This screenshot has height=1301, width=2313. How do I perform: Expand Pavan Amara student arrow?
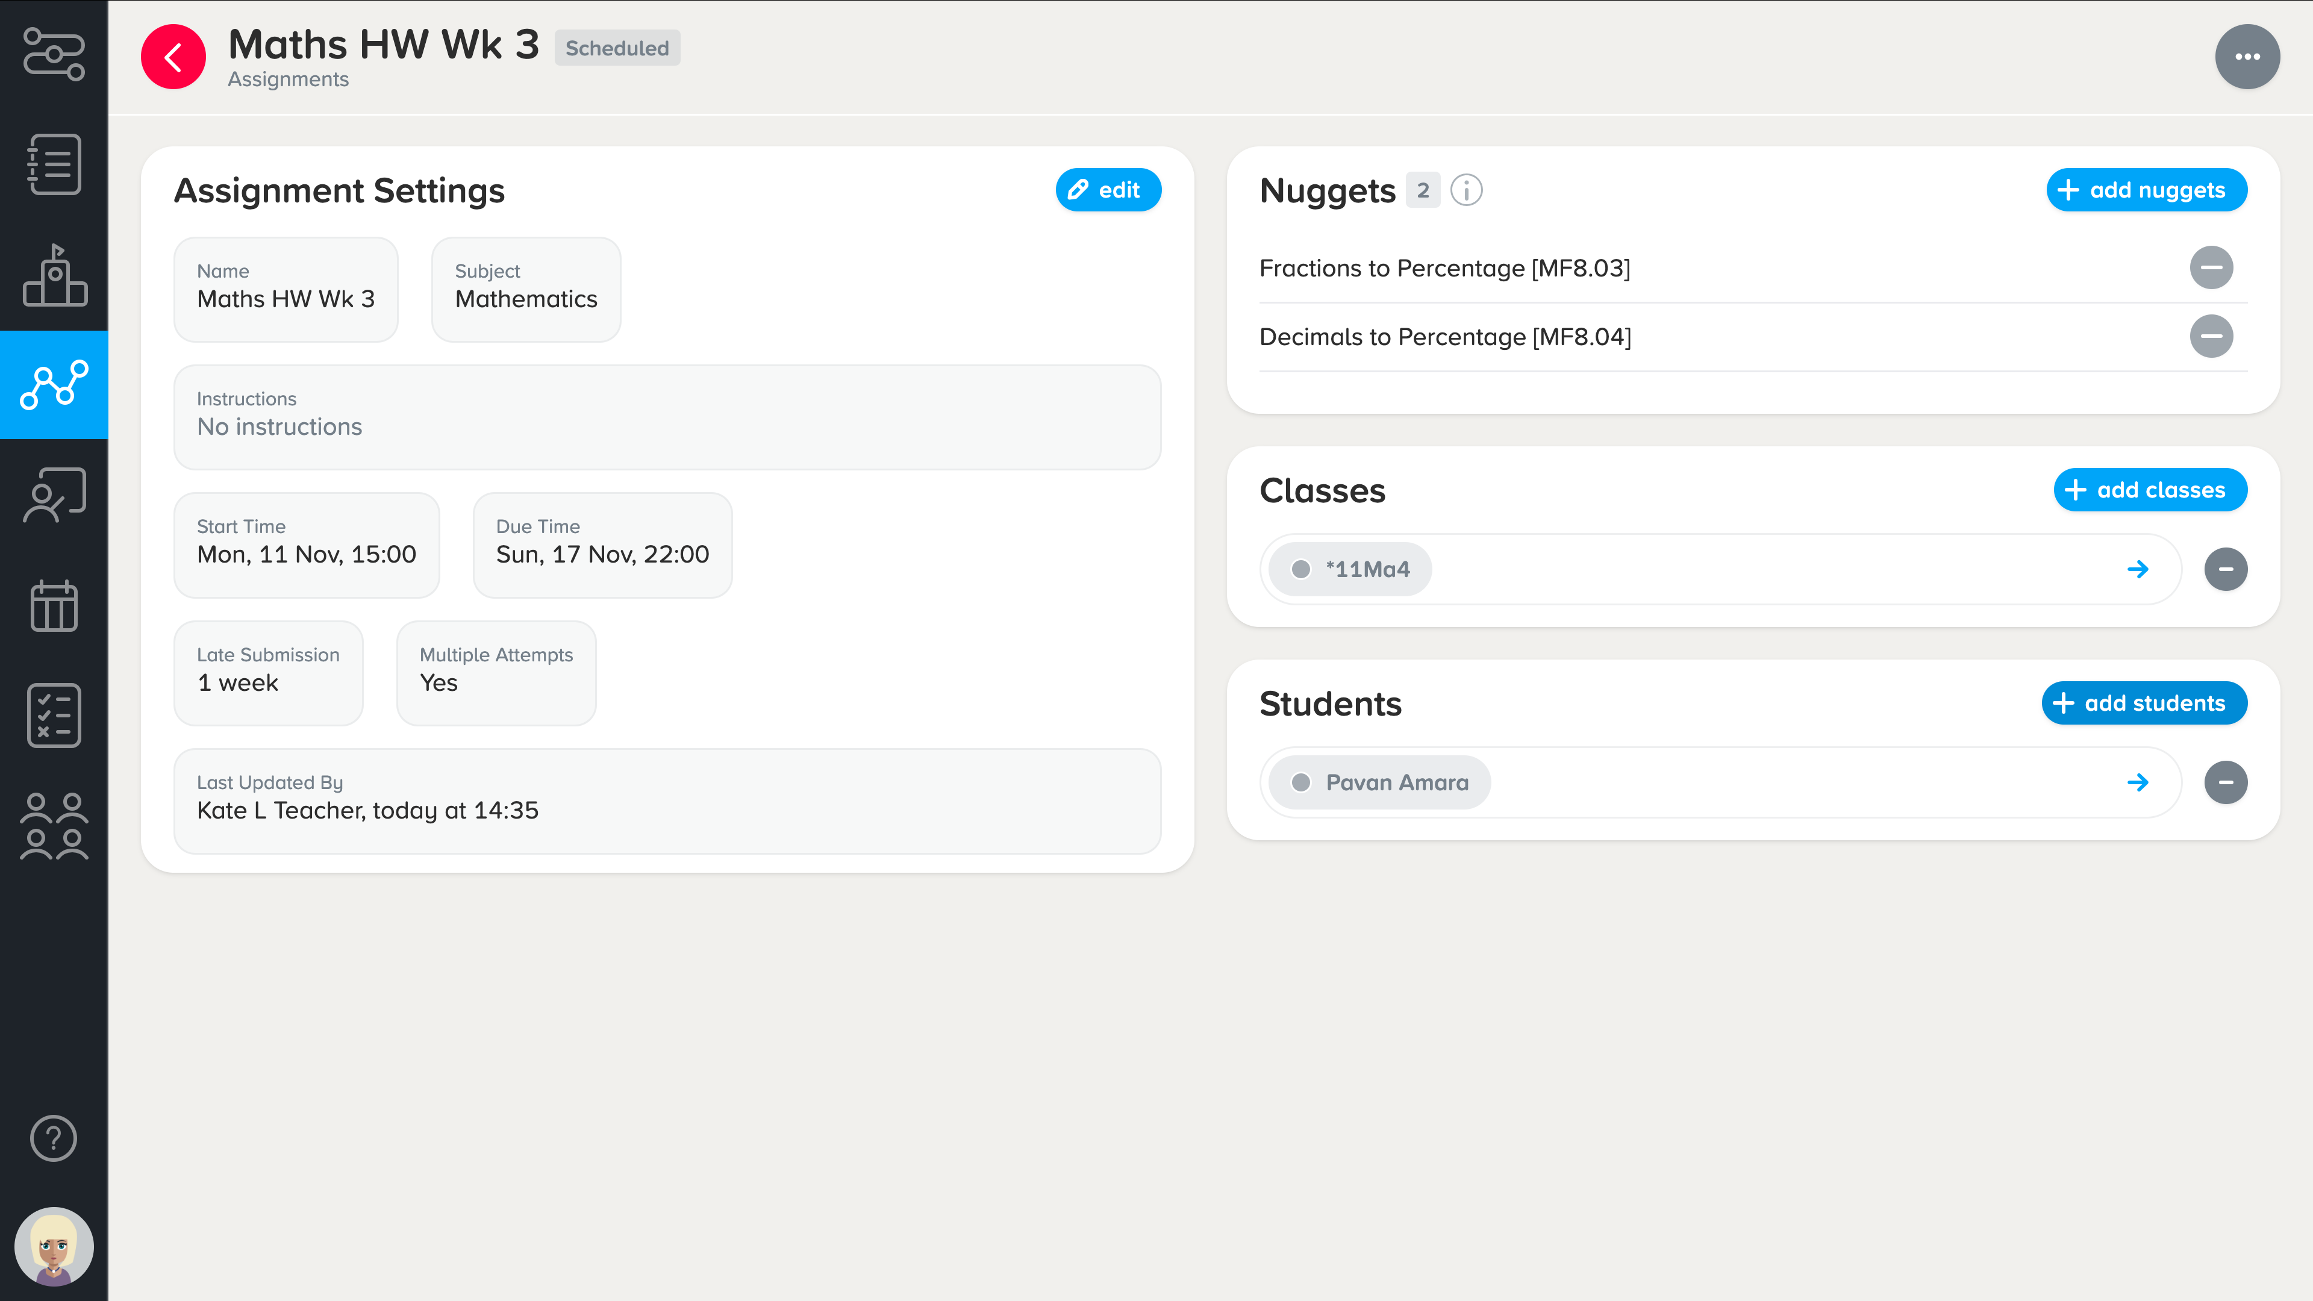coord(2138,783)
